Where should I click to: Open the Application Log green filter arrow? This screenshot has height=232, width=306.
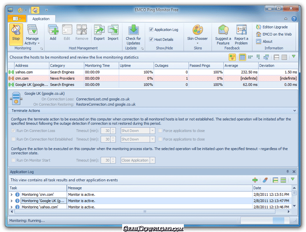point(292,179)
